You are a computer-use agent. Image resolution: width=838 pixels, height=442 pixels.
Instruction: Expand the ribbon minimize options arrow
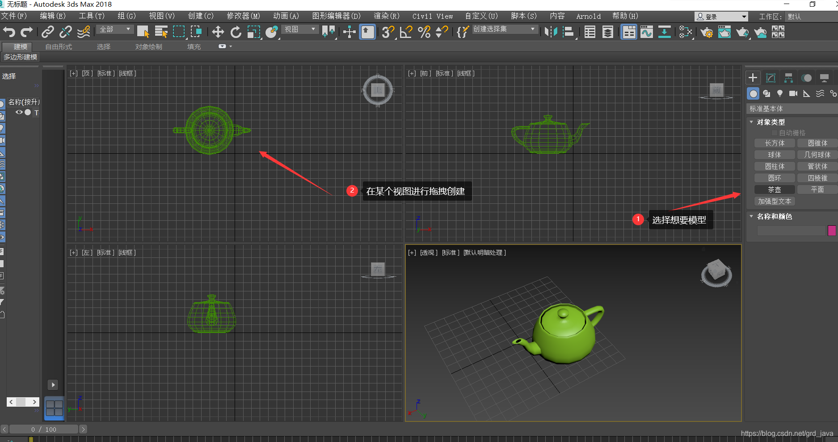[x=231, y=46]
